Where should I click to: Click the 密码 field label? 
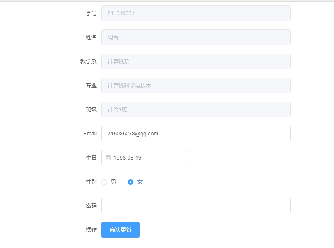(91, 206)
